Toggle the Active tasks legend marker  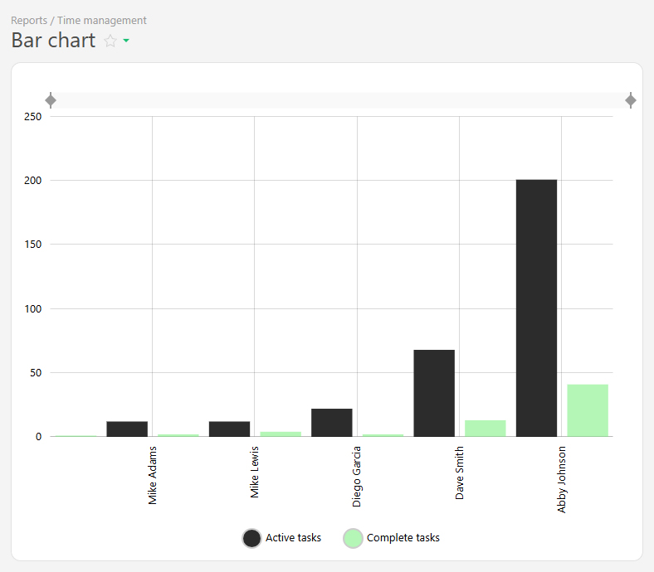[x=251, y=538]
